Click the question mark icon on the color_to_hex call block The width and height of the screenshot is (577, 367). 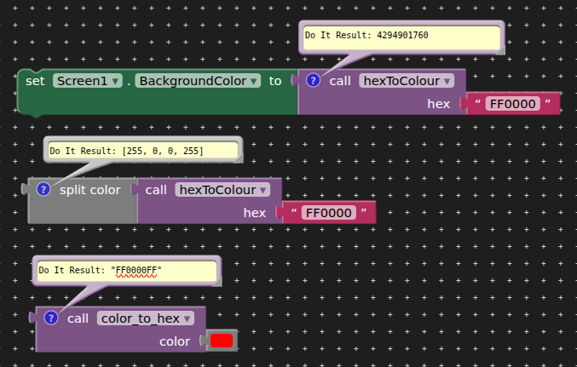(51, 318)
